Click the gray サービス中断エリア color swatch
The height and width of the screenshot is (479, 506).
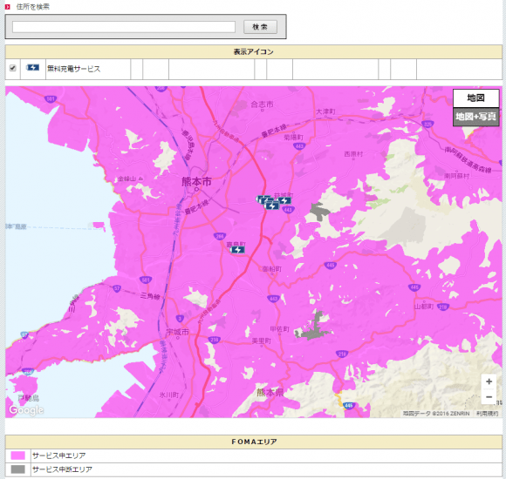point(17,469)
